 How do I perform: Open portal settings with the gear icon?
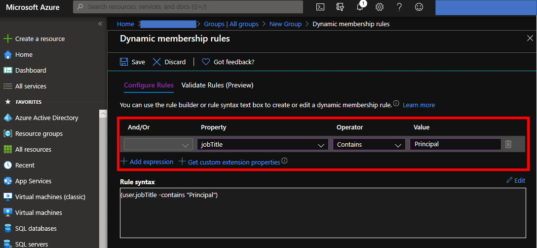[379, 7]
